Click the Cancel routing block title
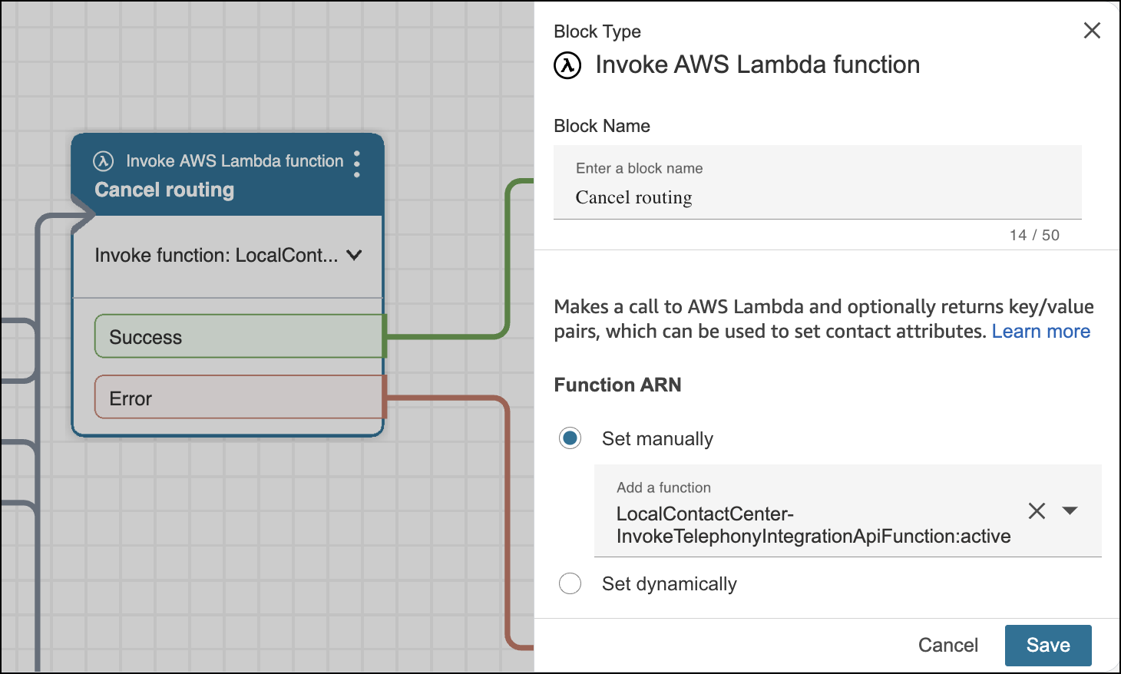This screenshot has height=674, width=1121. (164, 190)
